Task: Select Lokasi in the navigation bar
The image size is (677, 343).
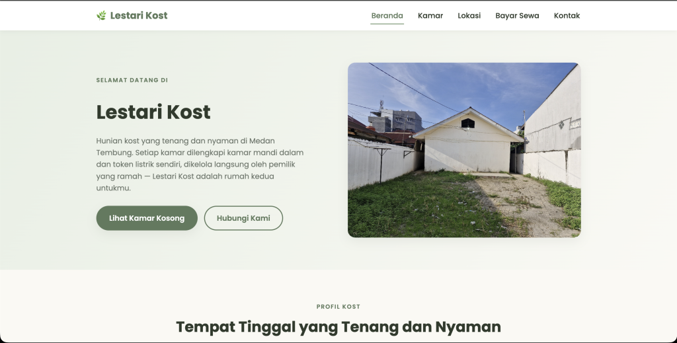Action: (x=469, y=16)
